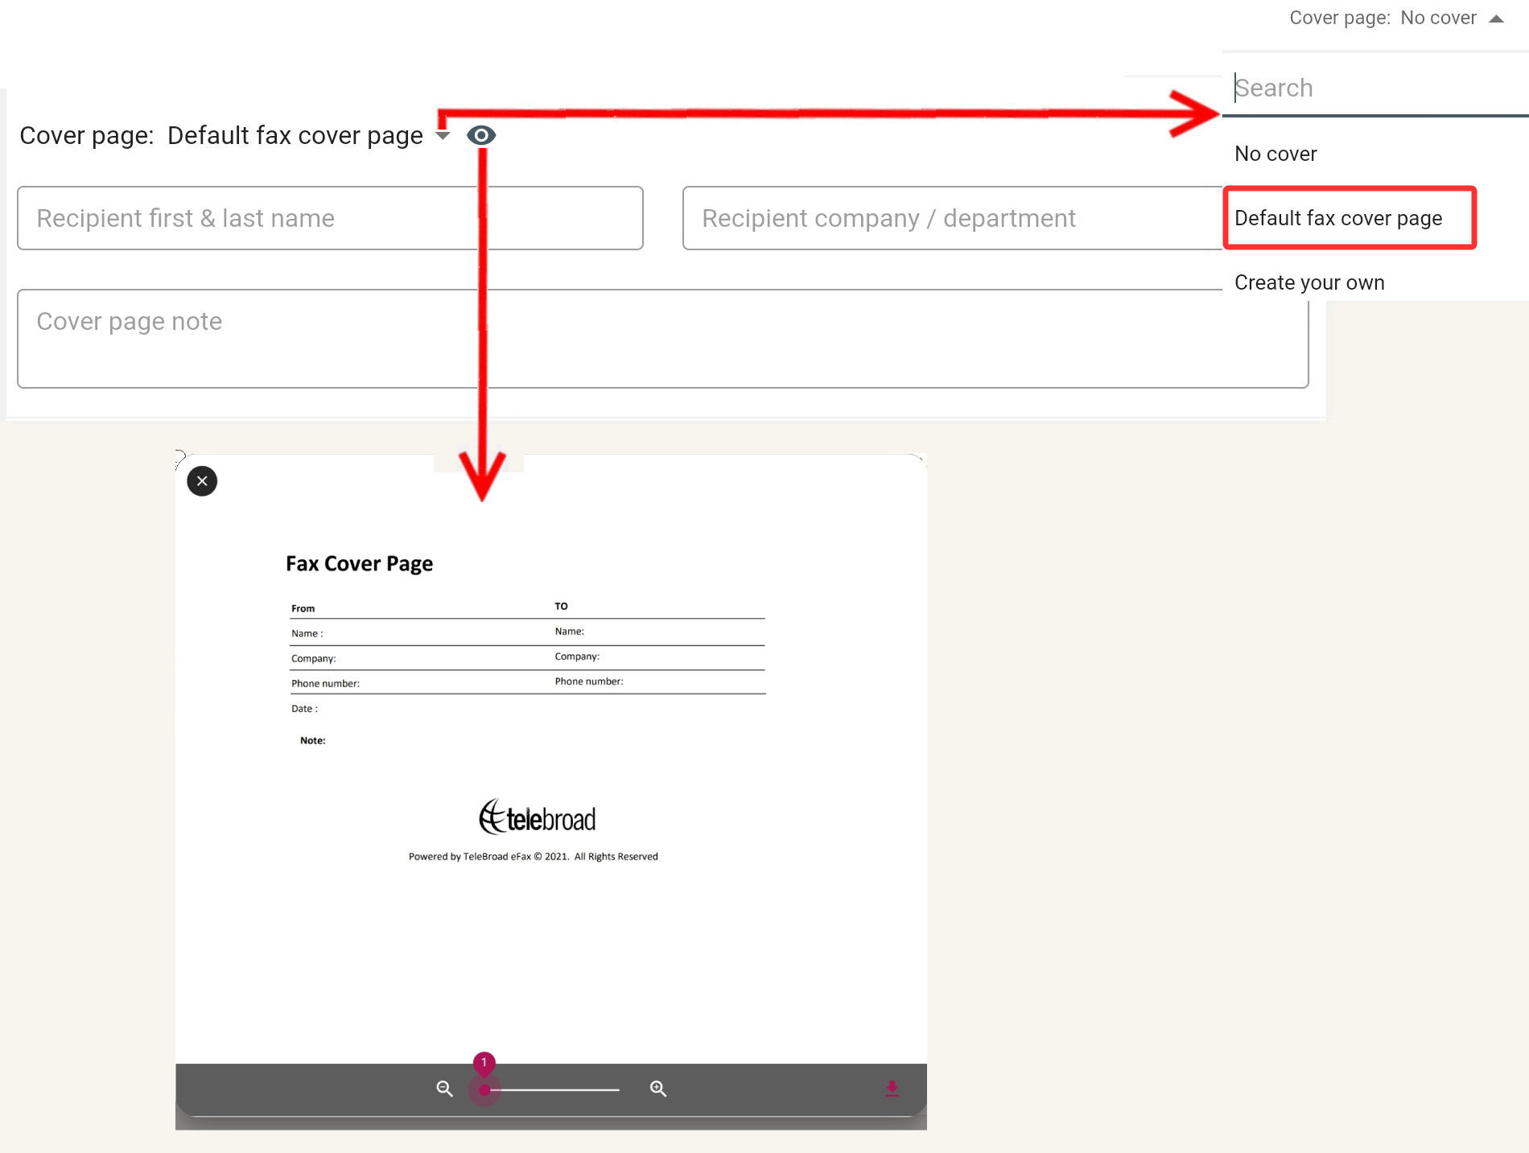
Task: Click the Date : label in preview
Action: [x=304, y=709]
